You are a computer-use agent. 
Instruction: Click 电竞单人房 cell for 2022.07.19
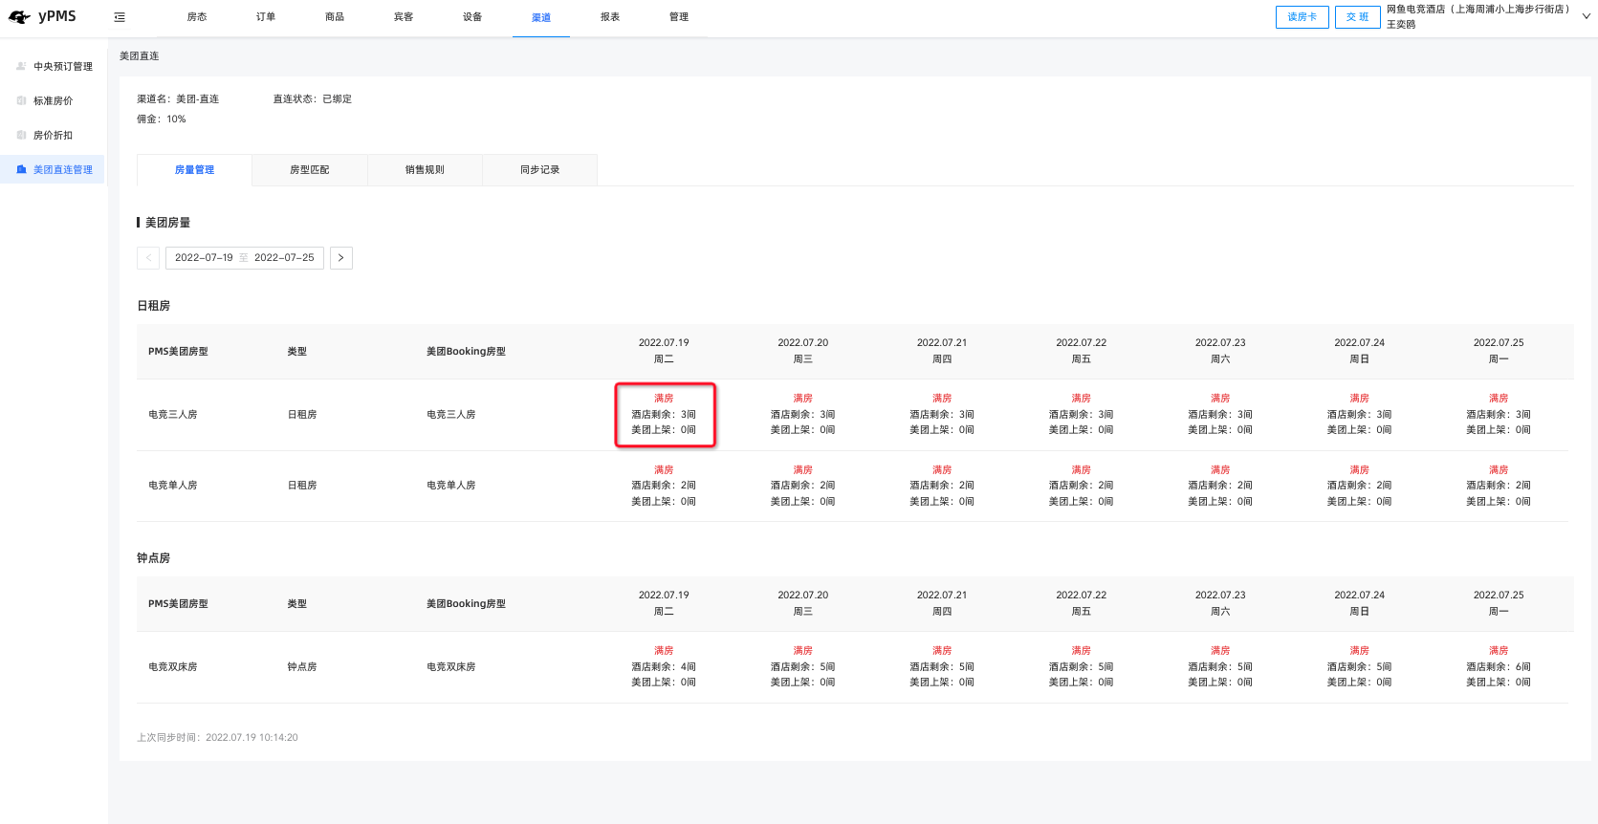[664, 486]
